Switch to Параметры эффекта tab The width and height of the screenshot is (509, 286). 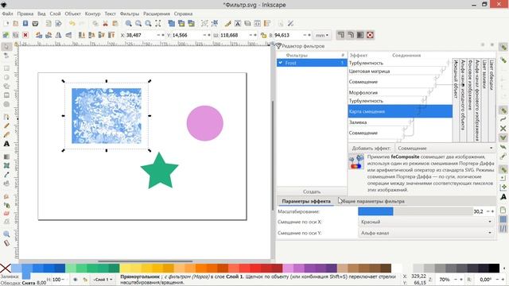point(306,201)
